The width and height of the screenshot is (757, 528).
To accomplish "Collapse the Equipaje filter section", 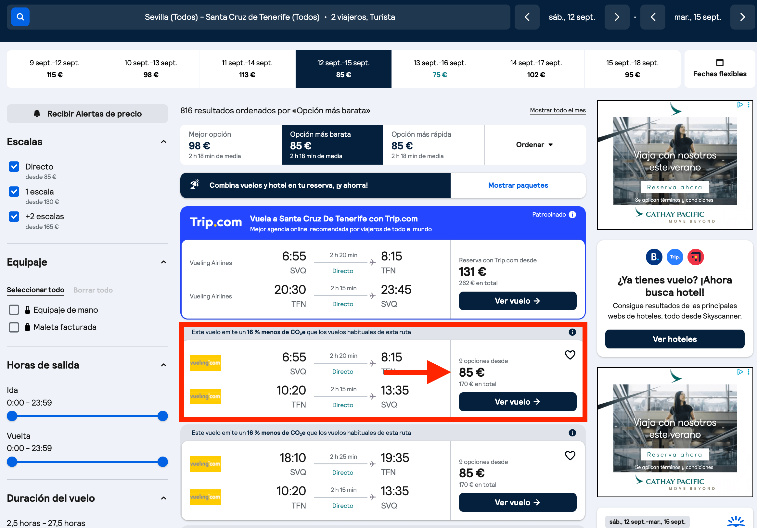I will (163, 262).
